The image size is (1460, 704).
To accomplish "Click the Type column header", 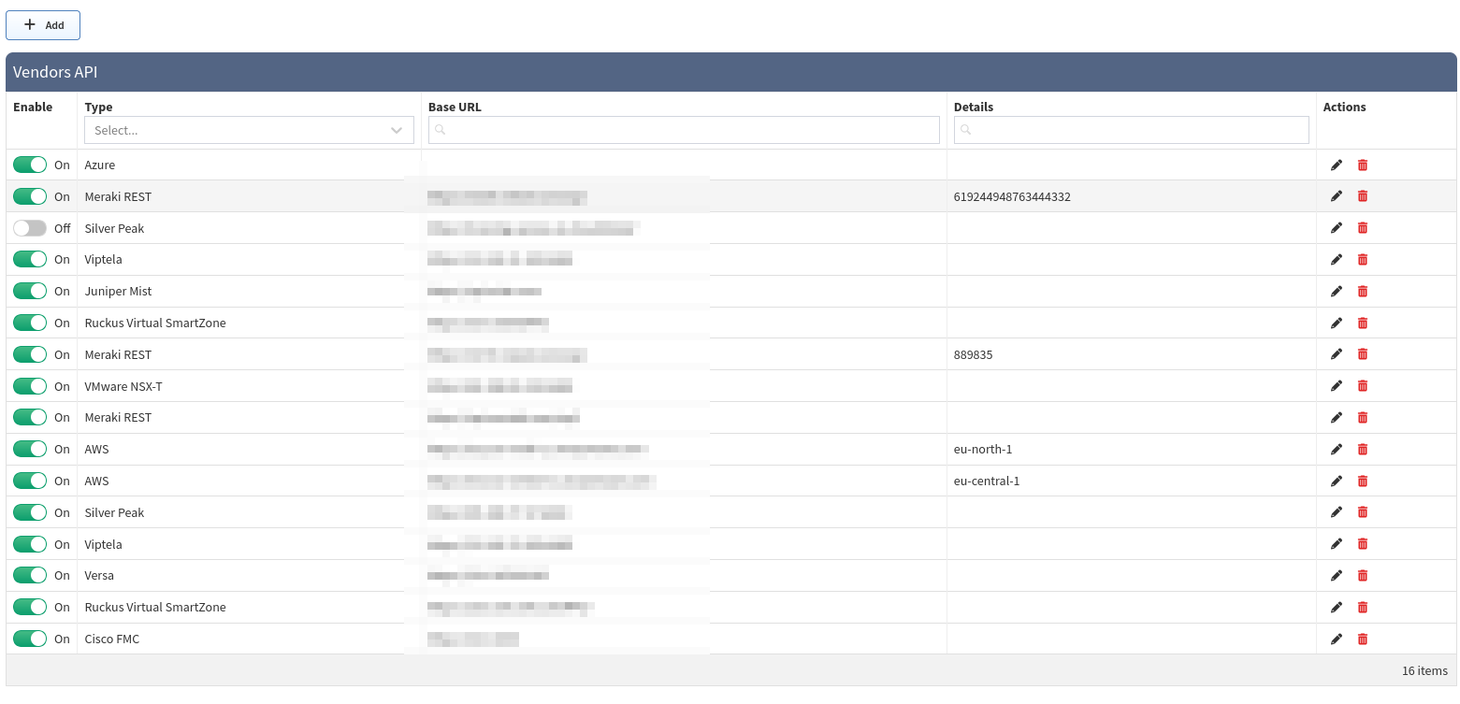I will (x=98, y=107).
